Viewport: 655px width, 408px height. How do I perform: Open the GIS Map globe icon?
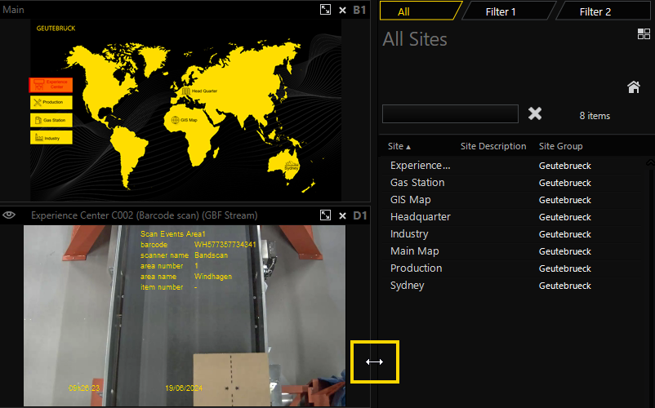coord(174,120)
